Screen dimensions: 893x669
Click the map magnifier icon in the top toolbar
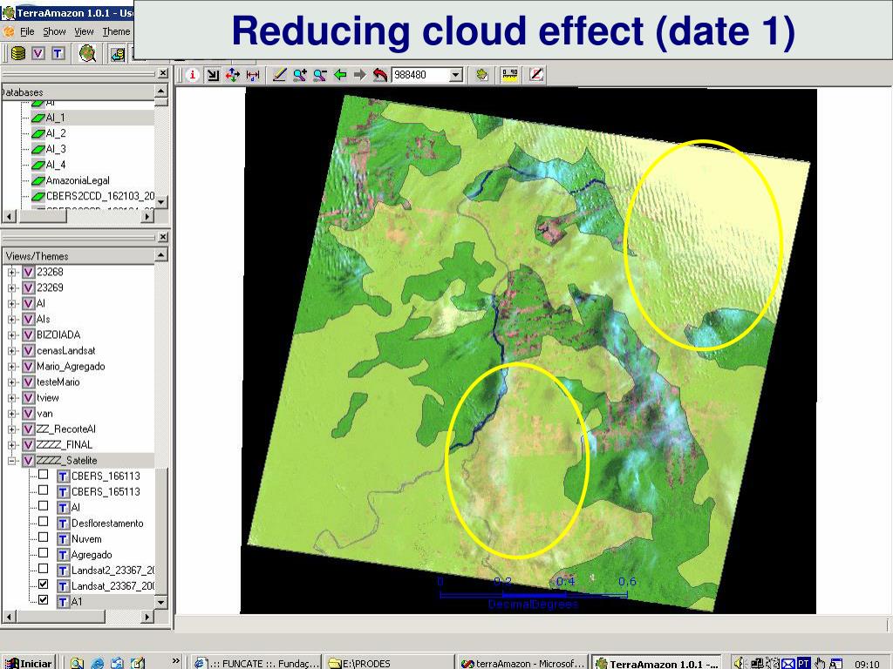tap(88, 53)
